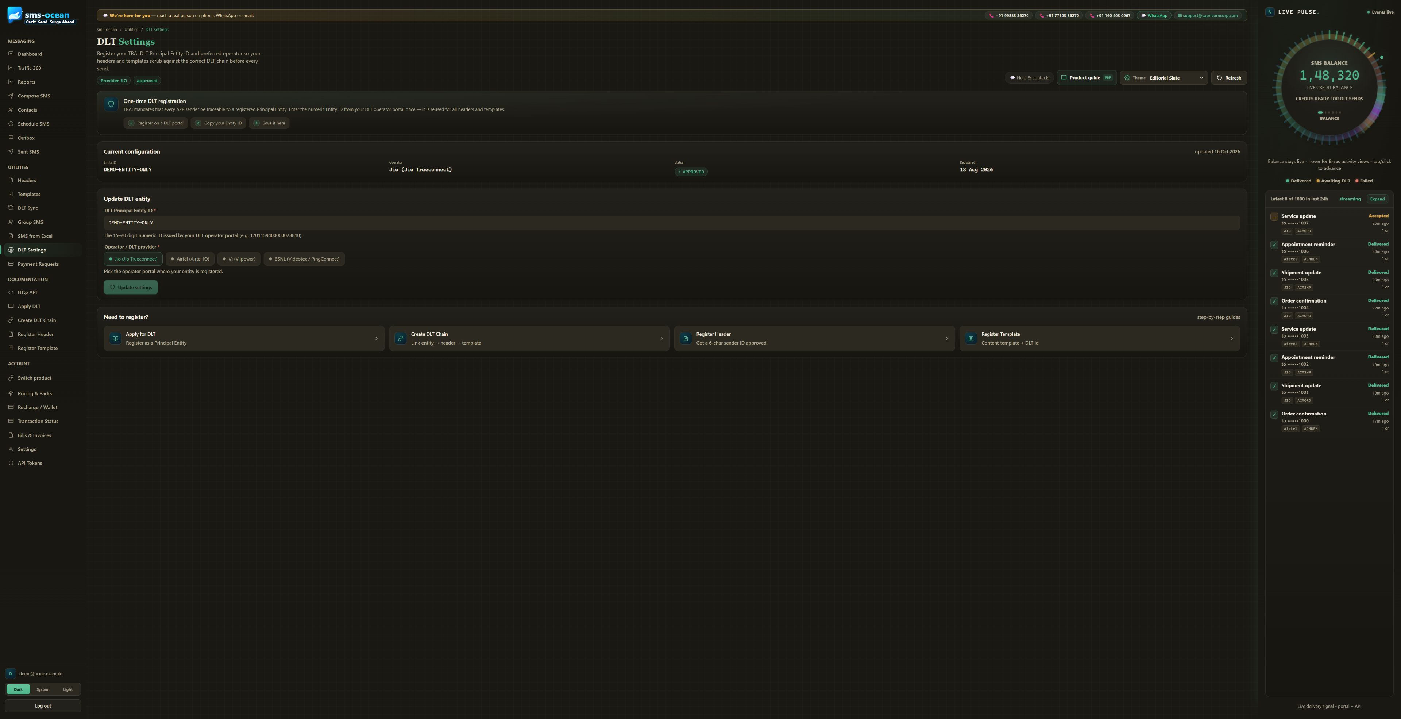
Task: Click the balance view pagination dots
Action: (1329, 112)
